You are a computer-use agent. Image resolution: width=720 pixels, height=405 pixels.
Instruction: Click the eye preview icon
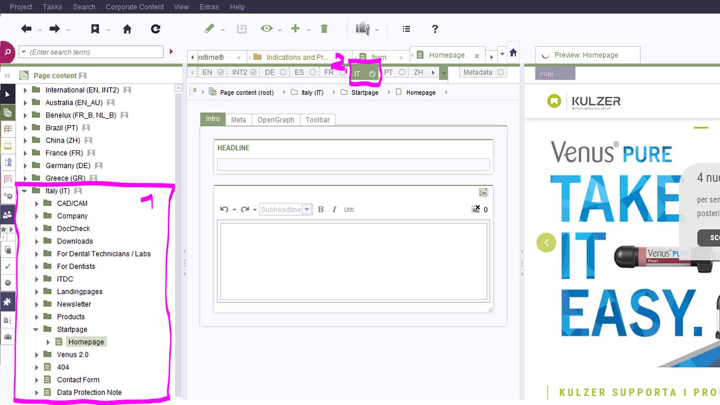(266, 29)
